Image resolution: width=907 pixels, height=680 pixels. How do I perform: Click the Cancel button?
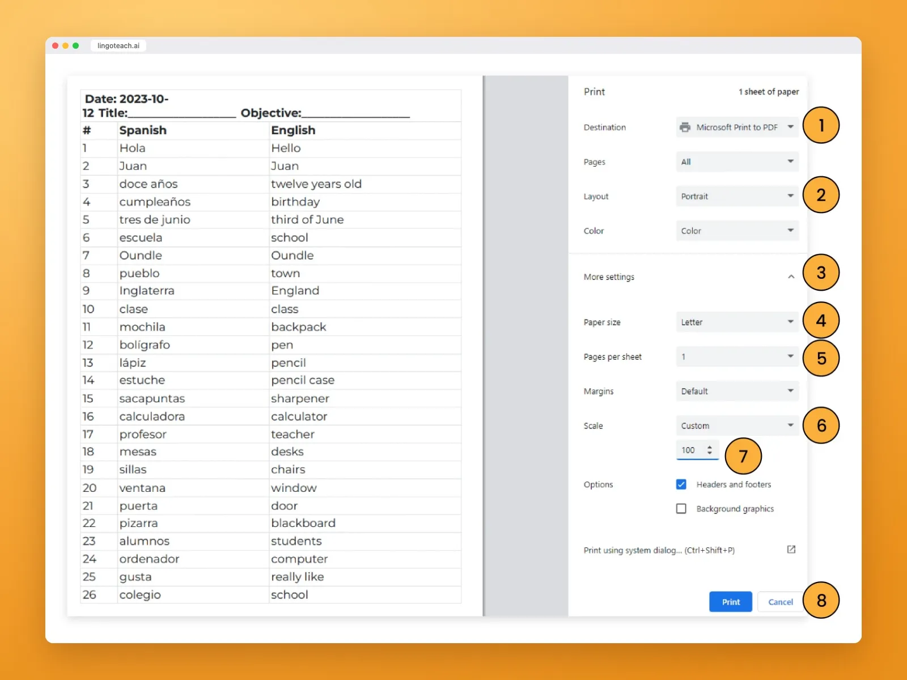[x=780, y=602]
